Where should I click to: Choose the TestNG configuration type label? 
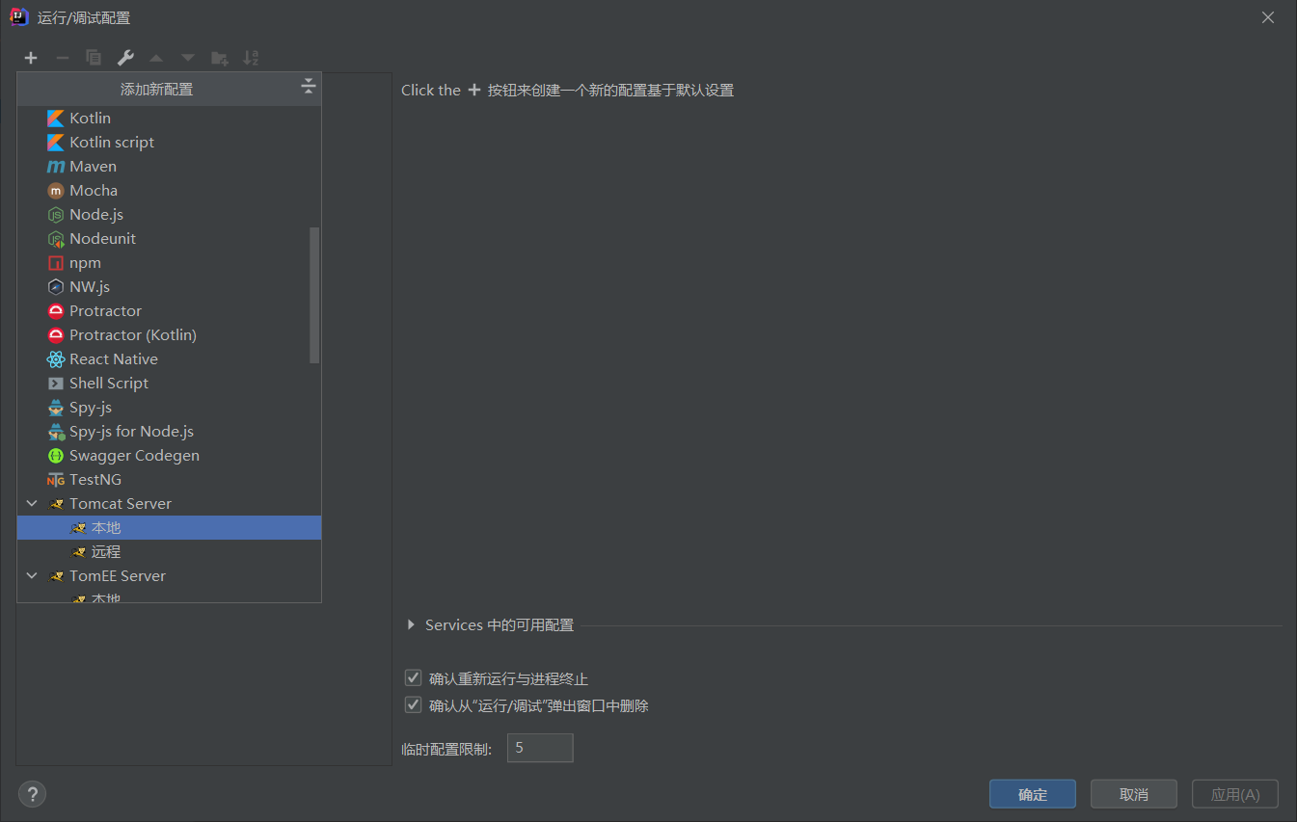pyautogui.click(x=95, y=479)
